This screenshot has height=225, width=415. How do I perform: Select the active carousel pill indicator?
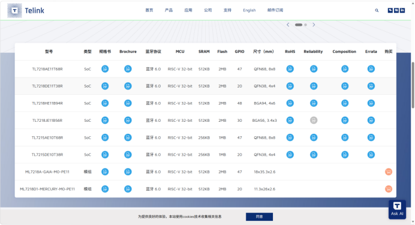(299, 25)
